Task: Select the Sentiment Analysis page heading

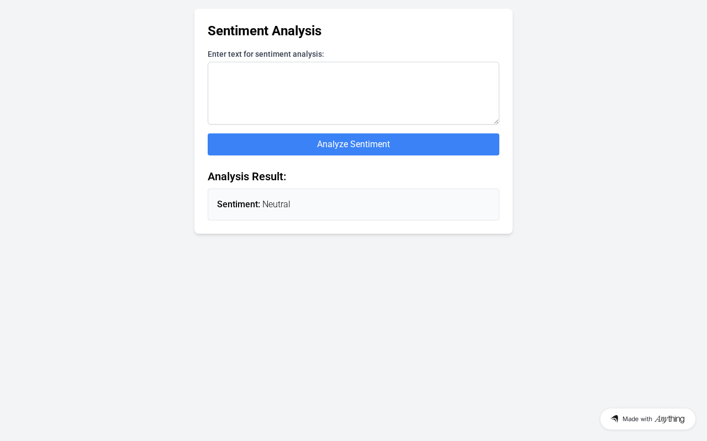Action: 265,31
